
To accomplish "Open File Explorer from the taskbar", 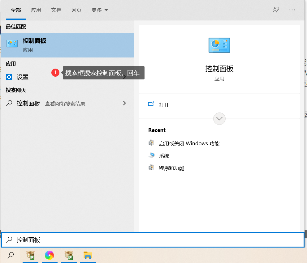I will click(x=88, y=256).
